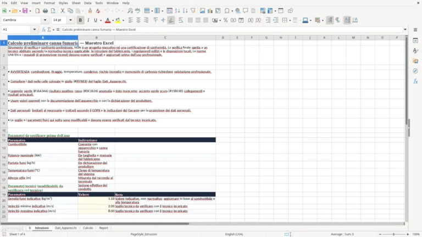This screenshot has height=237, width=422.
Task: Save the document with the floppy icon
Action: click(x=25, y=11)
